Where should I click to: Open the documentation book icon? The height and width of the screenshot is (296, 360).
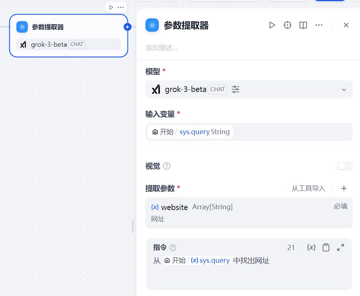[303, 25]
